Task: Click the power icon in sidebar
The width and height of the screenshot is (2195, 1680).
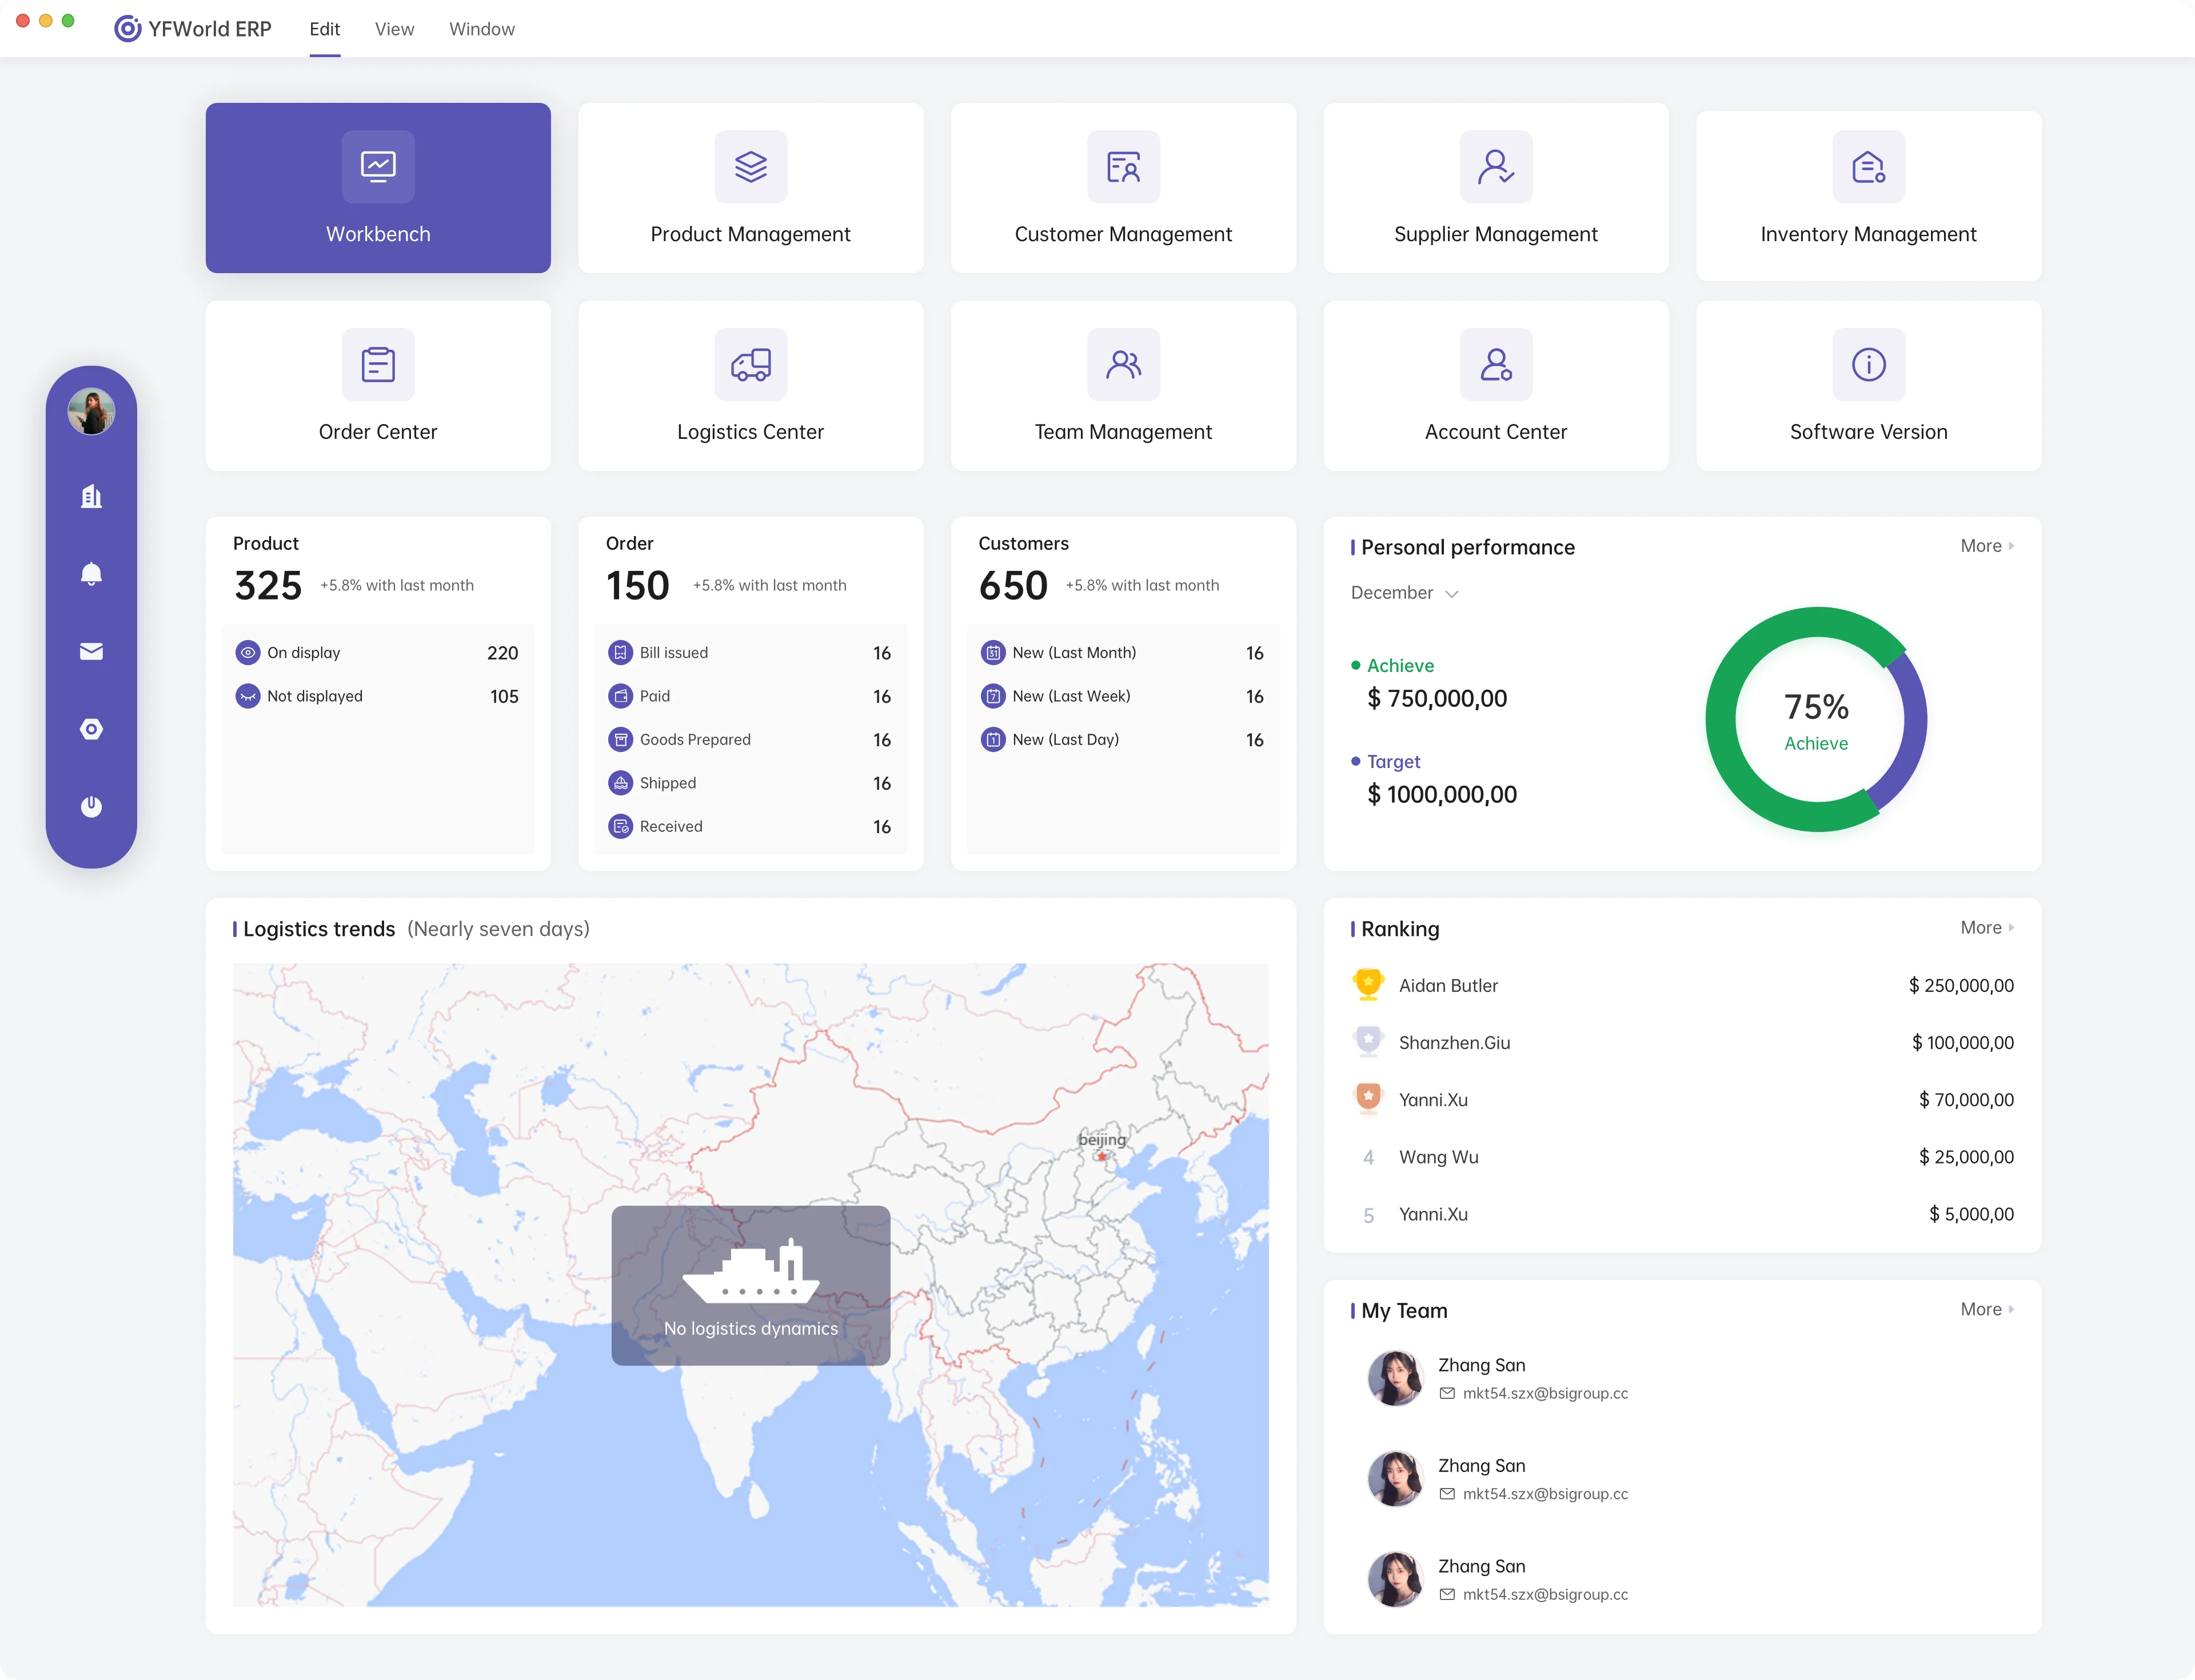Action: tap(91, 806)
